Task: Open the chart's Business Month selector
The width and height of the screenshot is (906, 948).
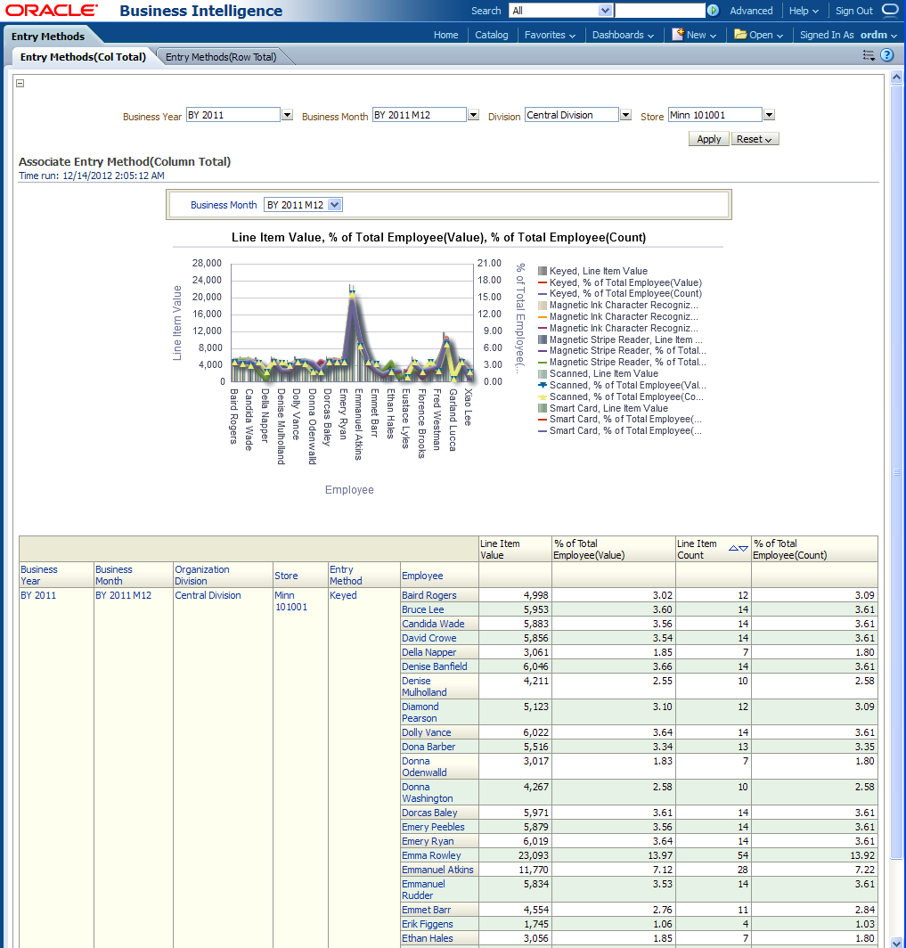Action: click(x=335, y=205)
